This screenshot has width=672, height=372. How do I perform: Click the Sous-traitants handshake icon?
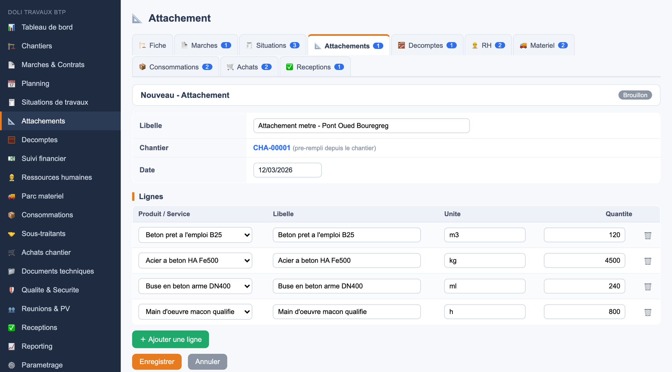click(x=11, y=234)
